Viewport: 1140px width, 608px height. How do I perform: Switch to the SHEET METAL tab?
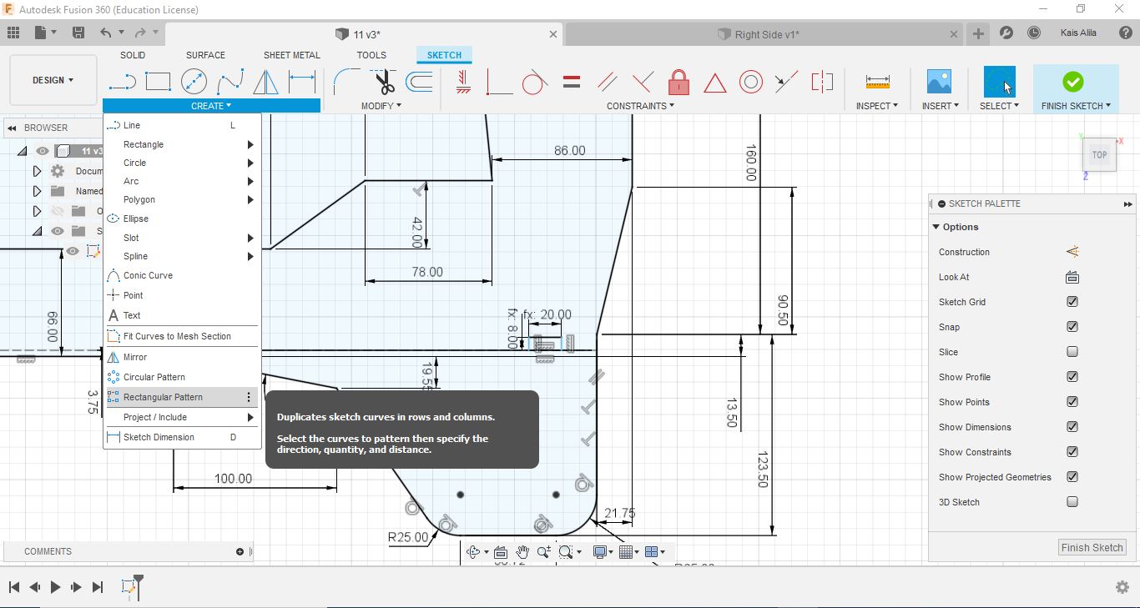point(291,55)
